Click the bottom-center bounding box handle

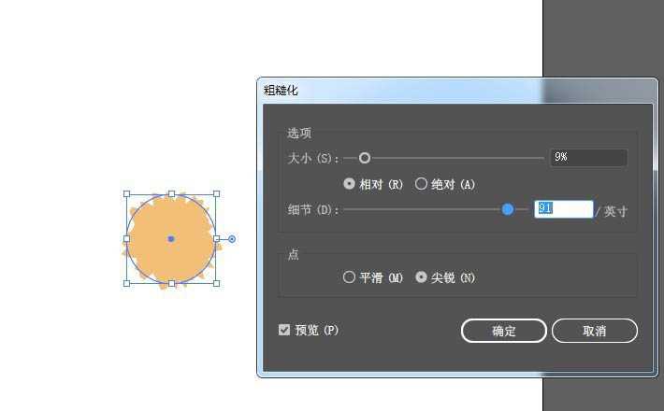pyautogui.click(x=171, y=283)
